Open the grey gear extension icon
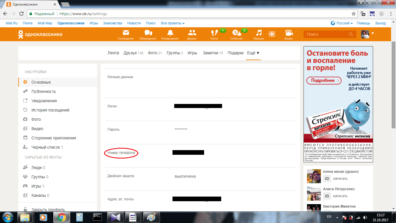The width and height of the screenshot is (396, 223). click(382, 14)
